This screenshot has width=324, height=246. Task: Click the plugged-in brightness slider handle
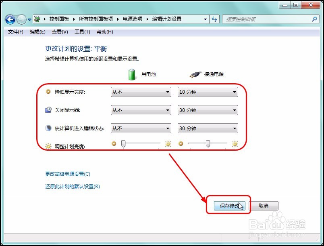click(x=207, y=144)
